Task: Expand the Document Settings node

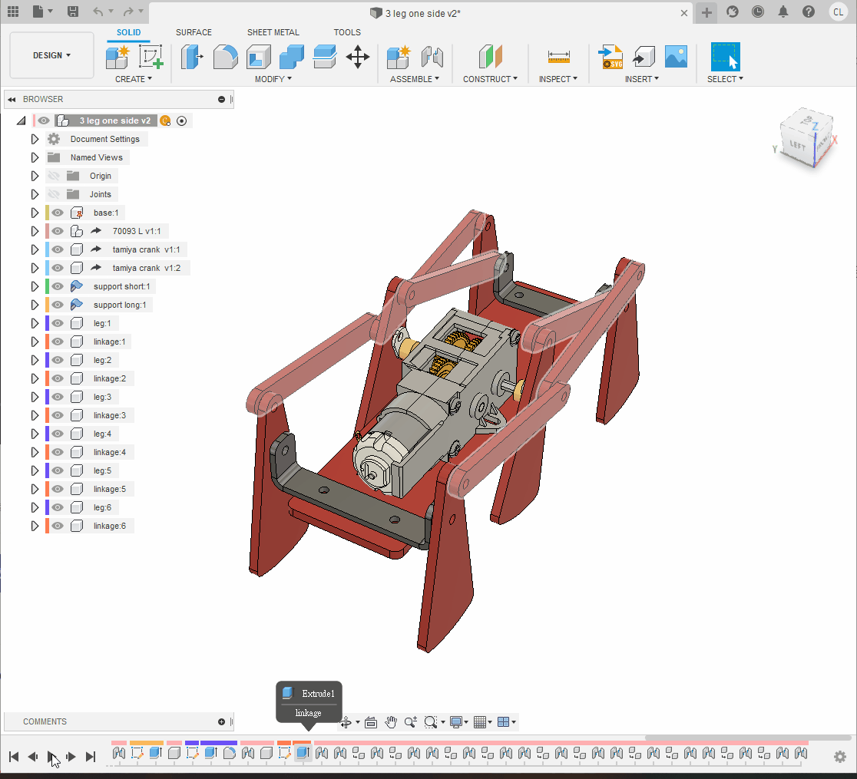Action: (35, 139)
